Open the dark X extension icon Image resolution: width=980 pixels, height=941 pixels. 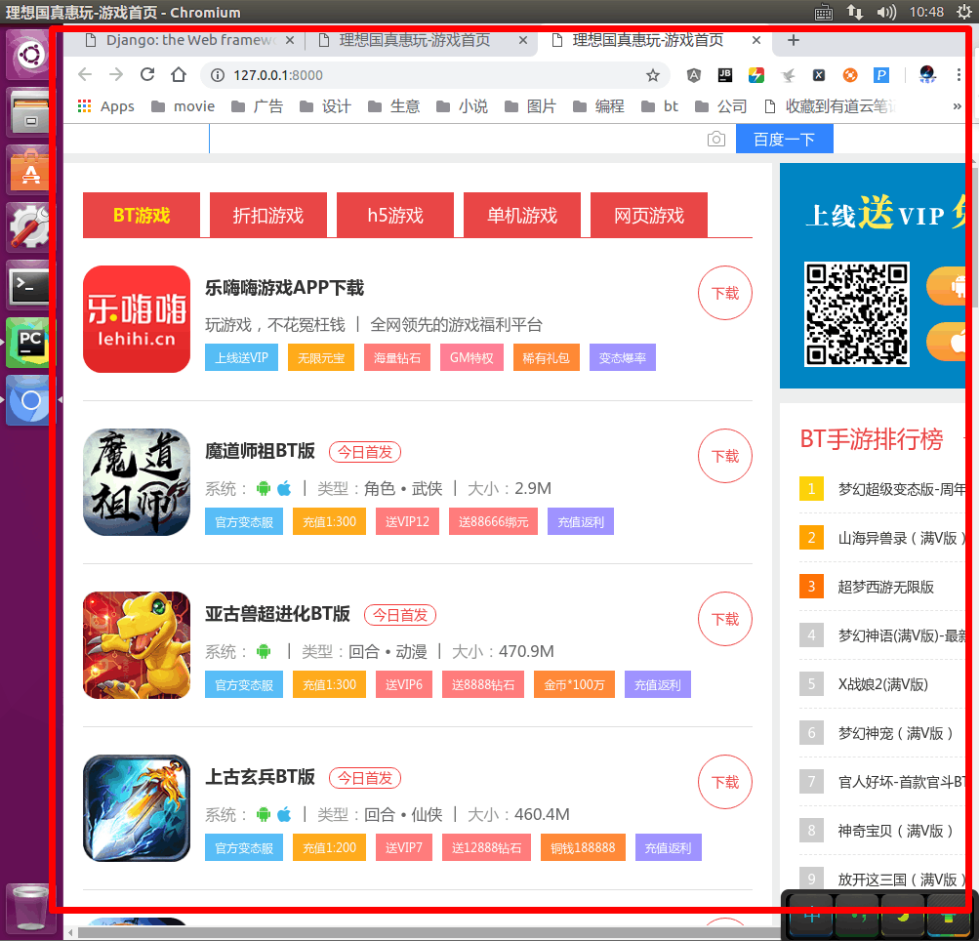click(x=819, y=75)
